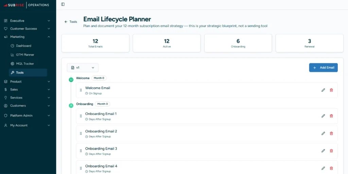Edit Onboarding Email 3 via pencil icon
This screenshot has width=348, height=174.
(x=323, y=151)
